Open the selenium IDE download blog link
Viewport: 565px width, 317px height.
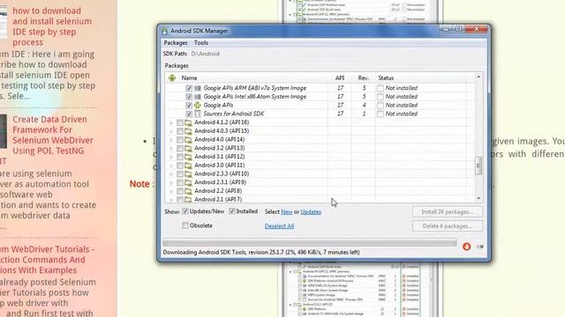click(x=52, y=26)
